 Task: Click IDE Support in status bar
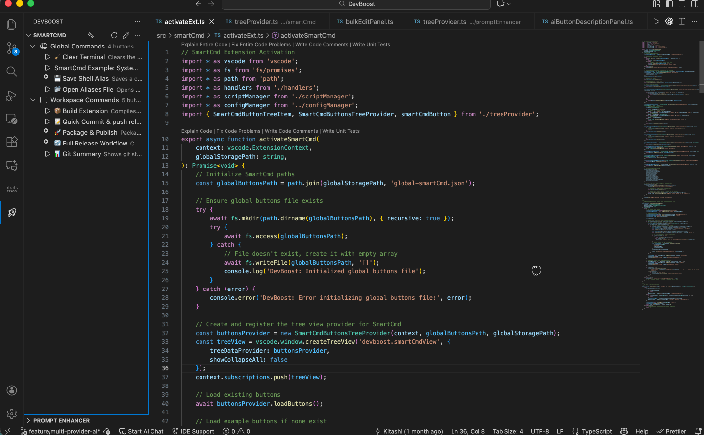[x=193, y=431]
